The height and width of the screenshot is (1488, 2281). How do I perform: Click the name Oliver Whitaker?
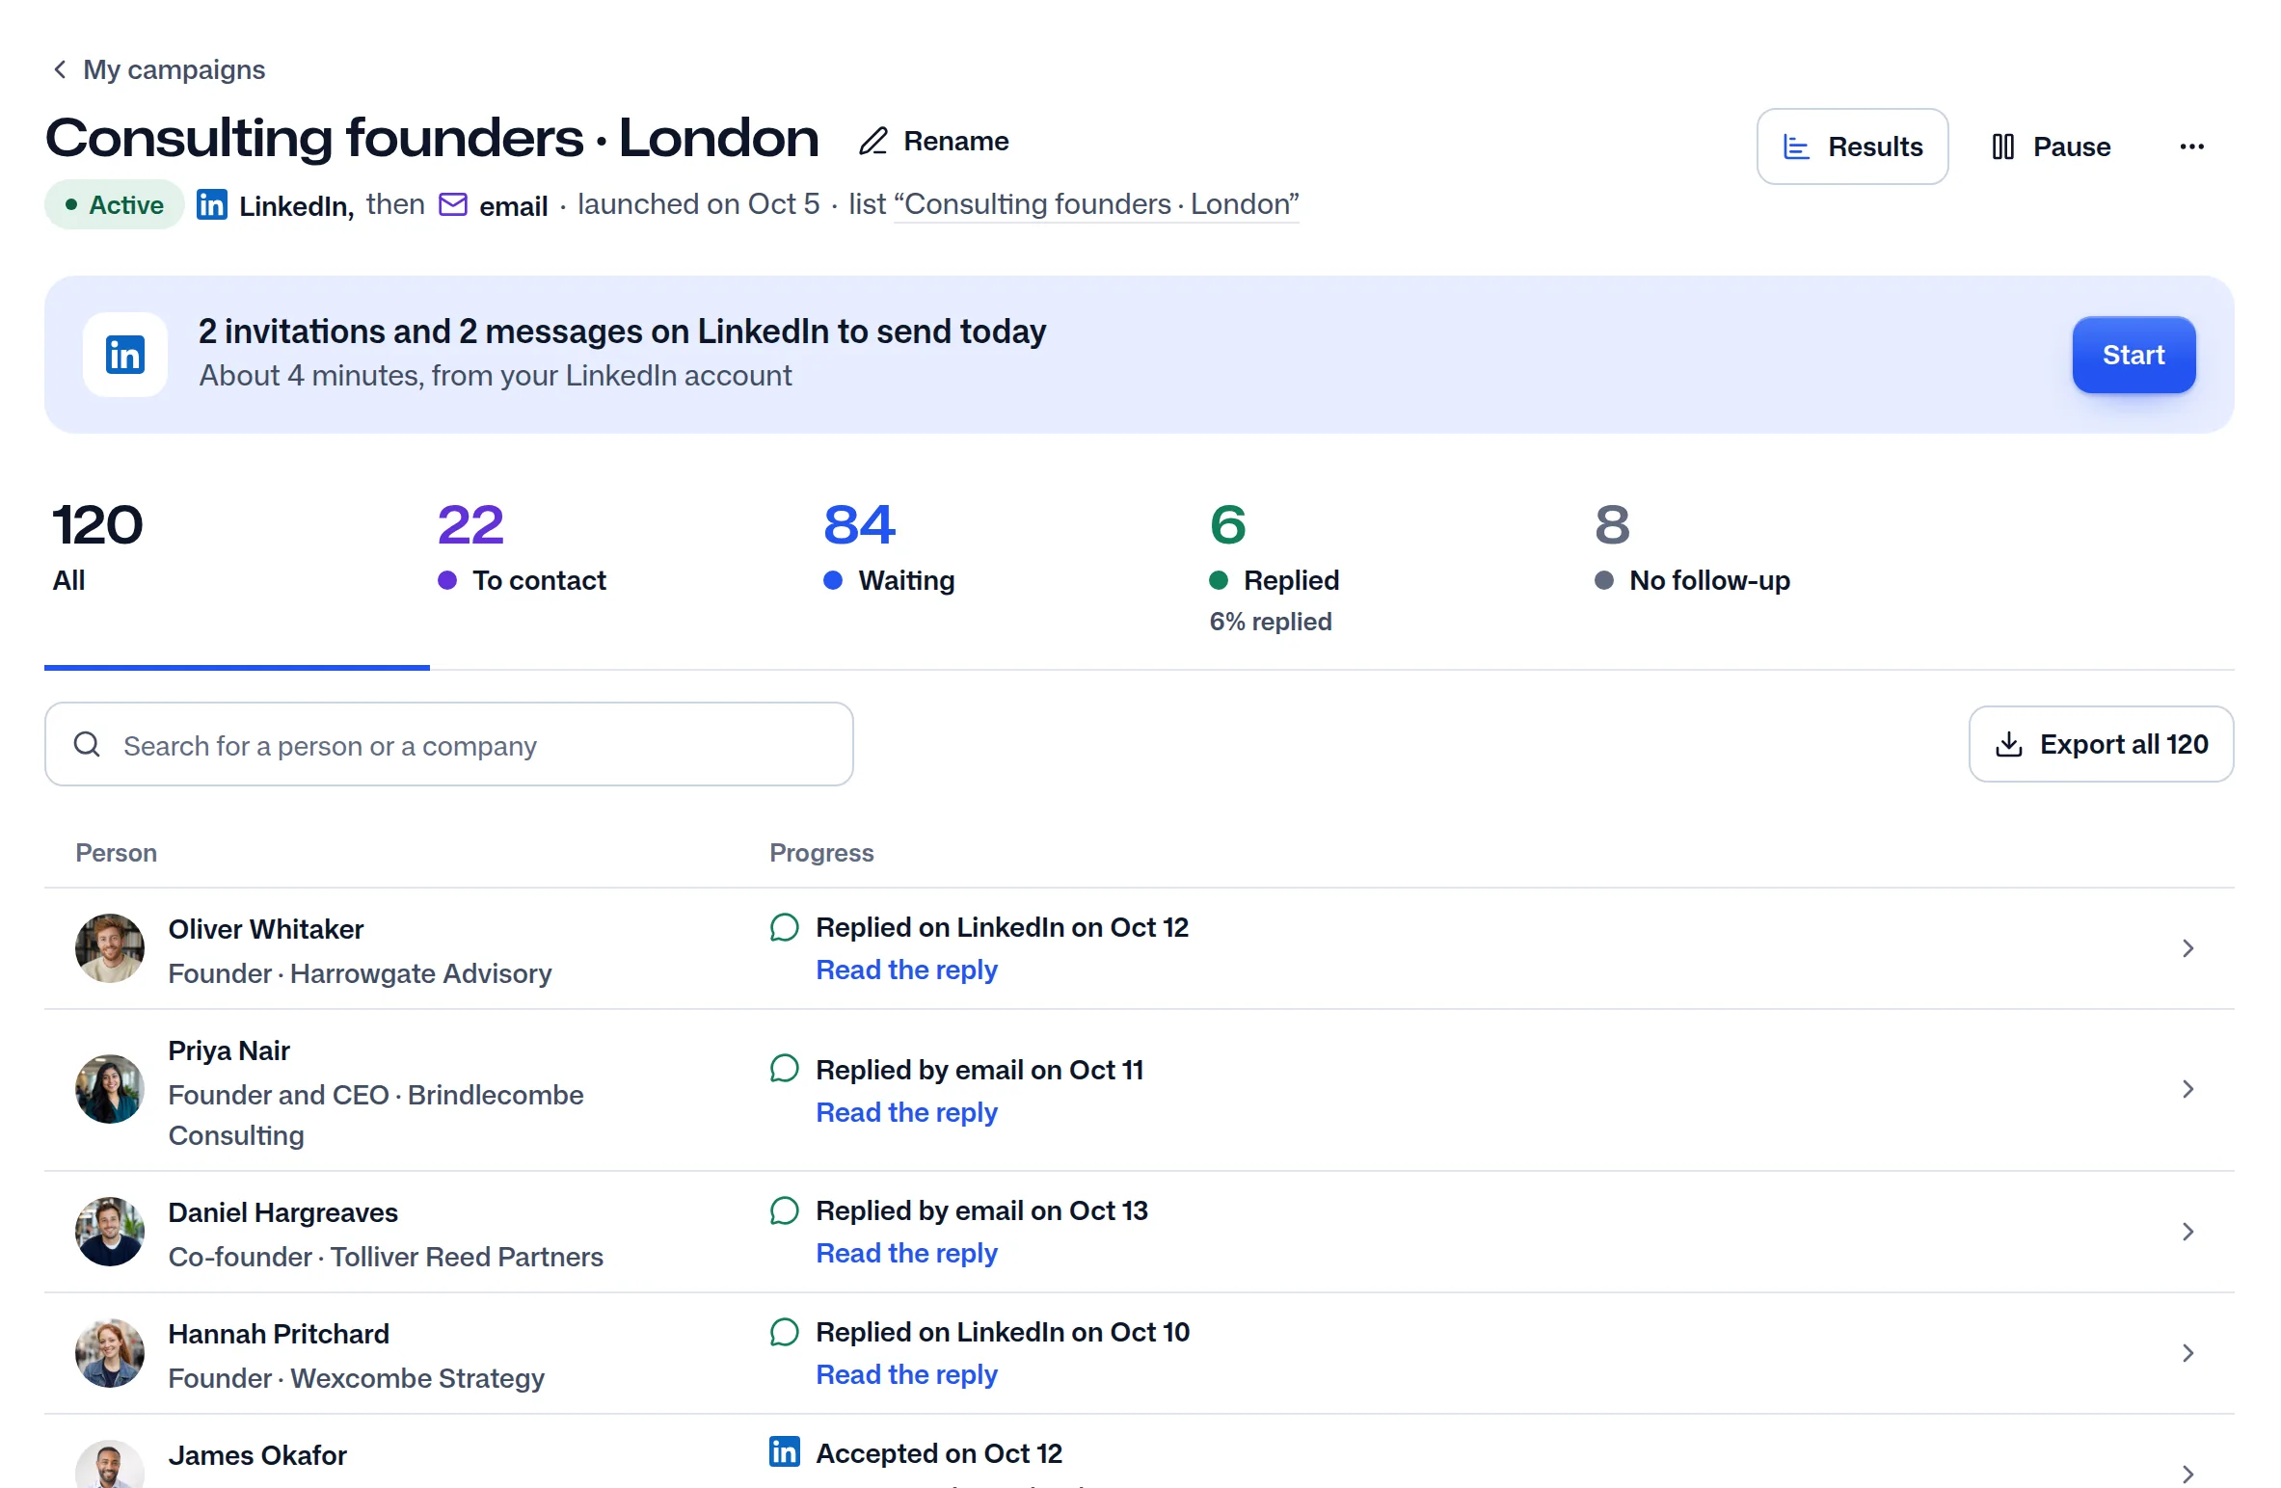pos(266,929)
